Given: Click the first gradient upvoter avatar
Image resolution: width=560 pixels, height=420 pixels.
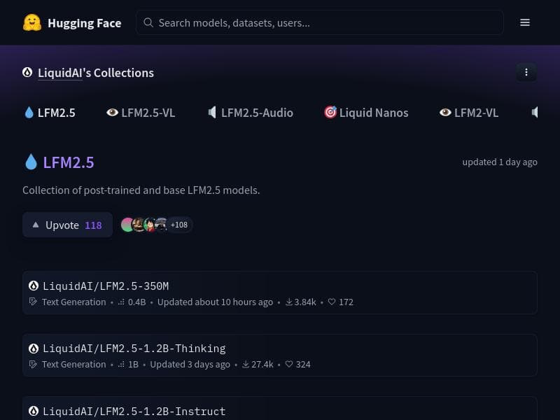Looking at the screenshot, I should [127, 225].
